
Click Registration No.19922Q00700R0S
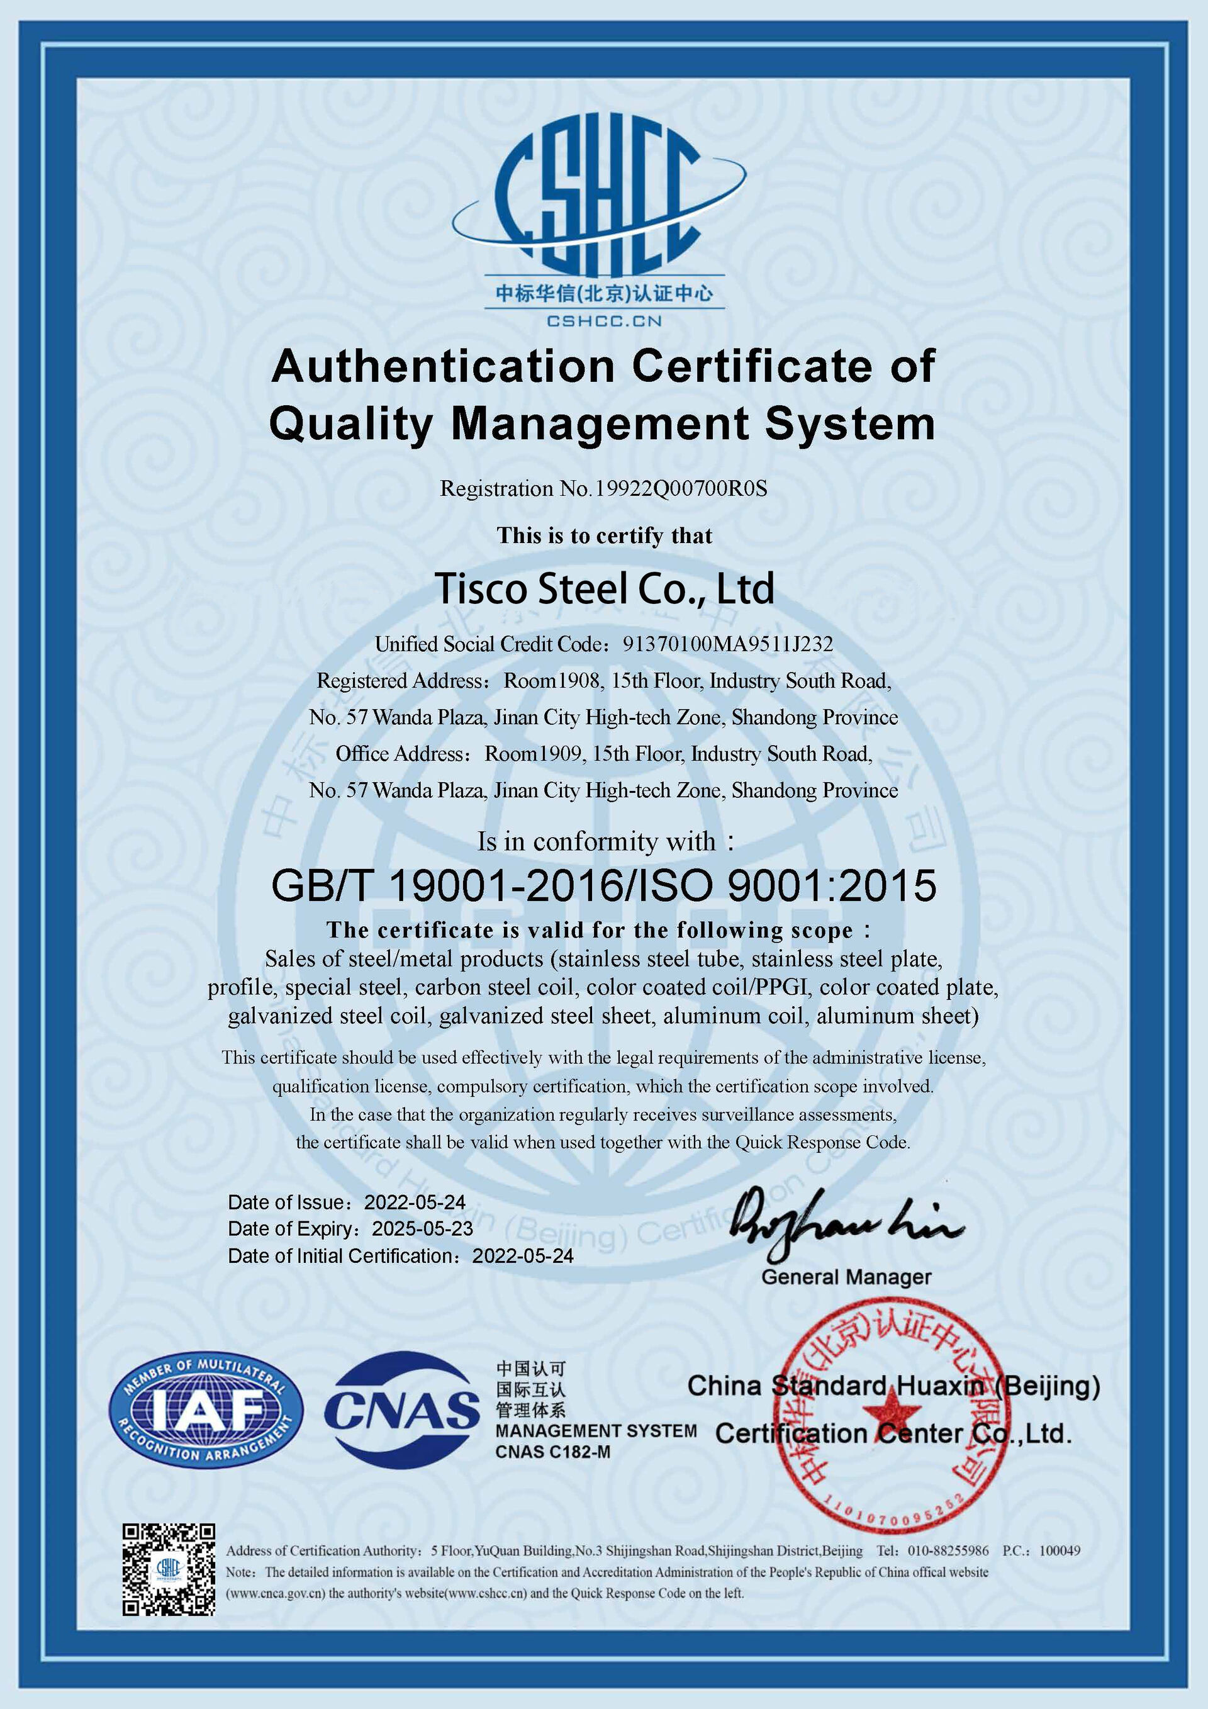click(x=603, y=489)
